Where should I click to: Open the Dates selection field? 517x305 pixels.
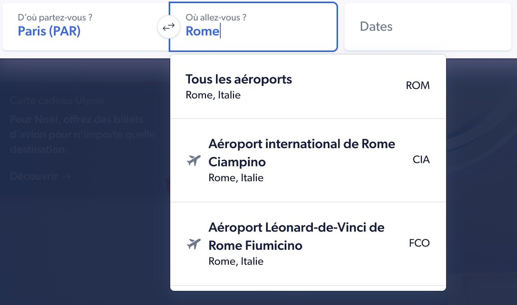[x=427, y=27]
